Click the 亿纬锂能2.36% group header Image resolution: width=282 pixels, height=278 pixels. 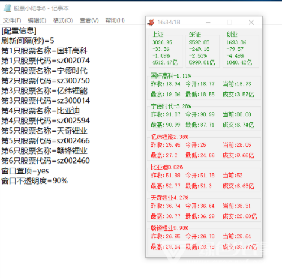click(x=170, y=137)
